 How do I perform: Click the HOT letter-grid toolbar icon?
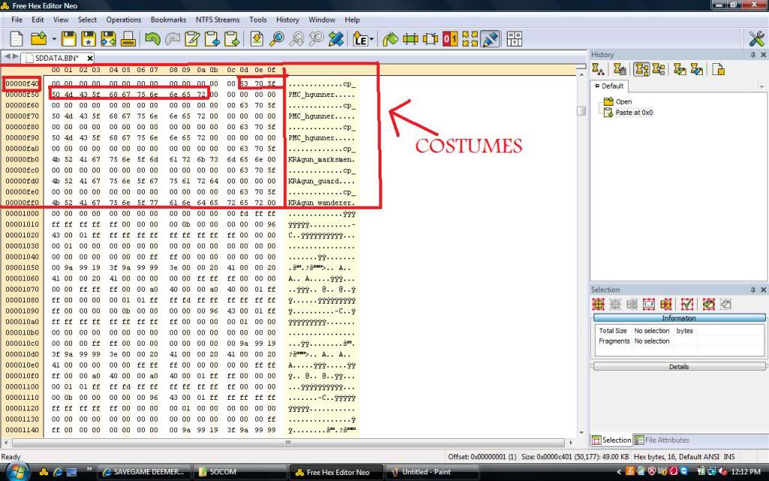tap(514, 39)
